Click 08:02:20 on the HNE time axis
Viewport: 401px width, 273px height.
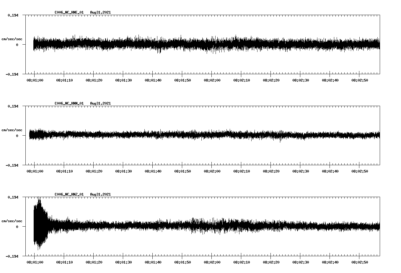click(x=271, y=80)
